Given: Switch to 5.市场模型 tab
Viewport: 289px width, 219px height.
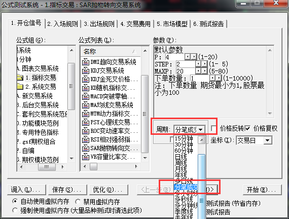Looking at the screenshot, I should (172, 24).
